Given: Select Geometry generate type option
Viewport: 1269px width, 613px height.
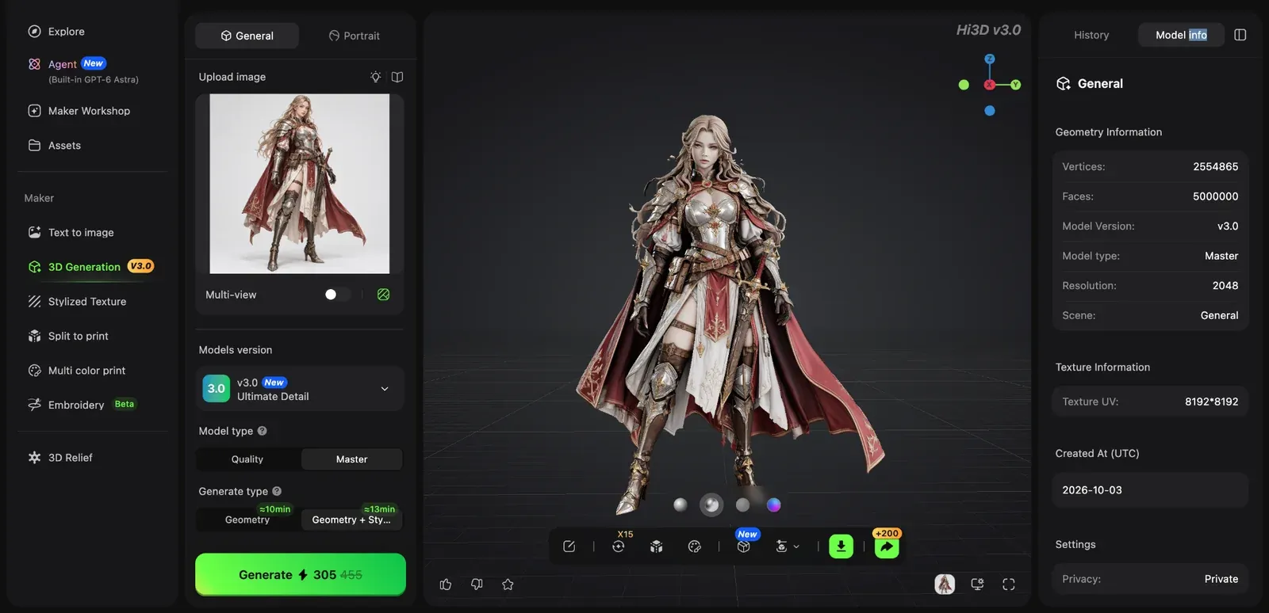Looking at the screenshot, I should click(247, 520).
